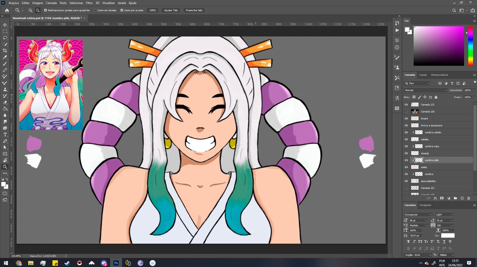Screen dimensions: 477x267
Task: Select the Eraser tool
Action: pos(5,102)
